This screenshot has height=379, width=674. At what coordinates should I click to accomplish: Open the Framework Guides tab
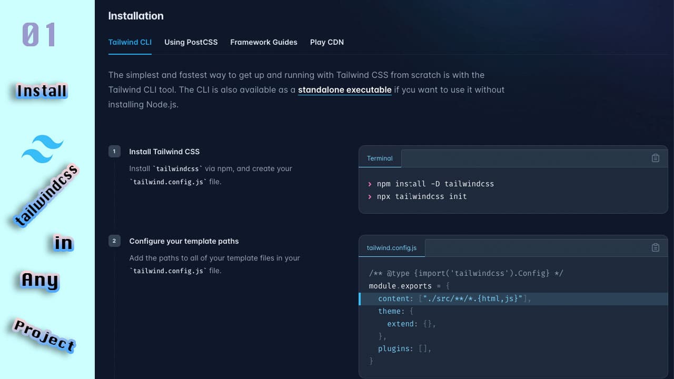pyautogui.click(x=263, y=42)
